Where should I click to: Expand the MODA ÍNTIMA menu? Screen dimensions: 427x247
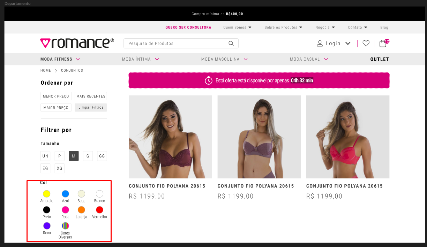tap(141, 59)
